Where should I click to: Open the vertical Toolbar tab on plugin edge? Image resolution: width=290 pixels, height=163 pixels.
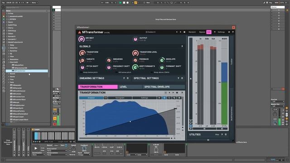pyautogui.click(x=232, y=62)
